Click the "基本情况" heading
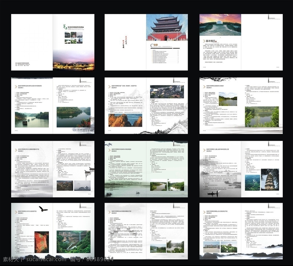The height and width of the screenshot is (266, 293). [210, 41]
